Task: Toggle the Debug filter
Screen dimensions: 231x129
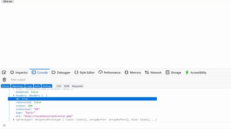Action: [x=47, y=86]
